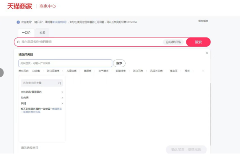Viewport: 240px width, 160px height.
Task: Expand the 其他 category
Action: coord(42,104)
